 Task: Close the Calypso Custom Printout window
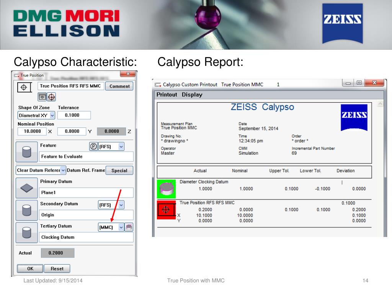374,83
